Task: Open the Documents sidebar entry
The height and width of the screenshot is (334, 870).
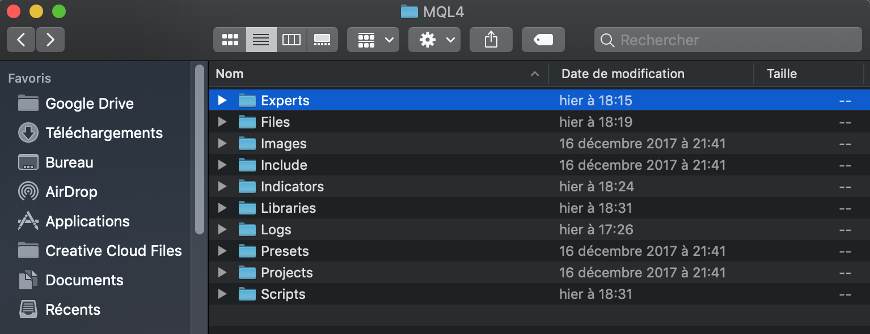Action: point(84,280)
